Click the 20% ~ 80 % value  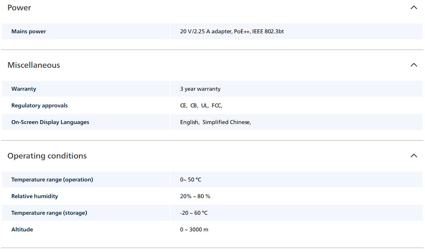(x=195, y=196)
